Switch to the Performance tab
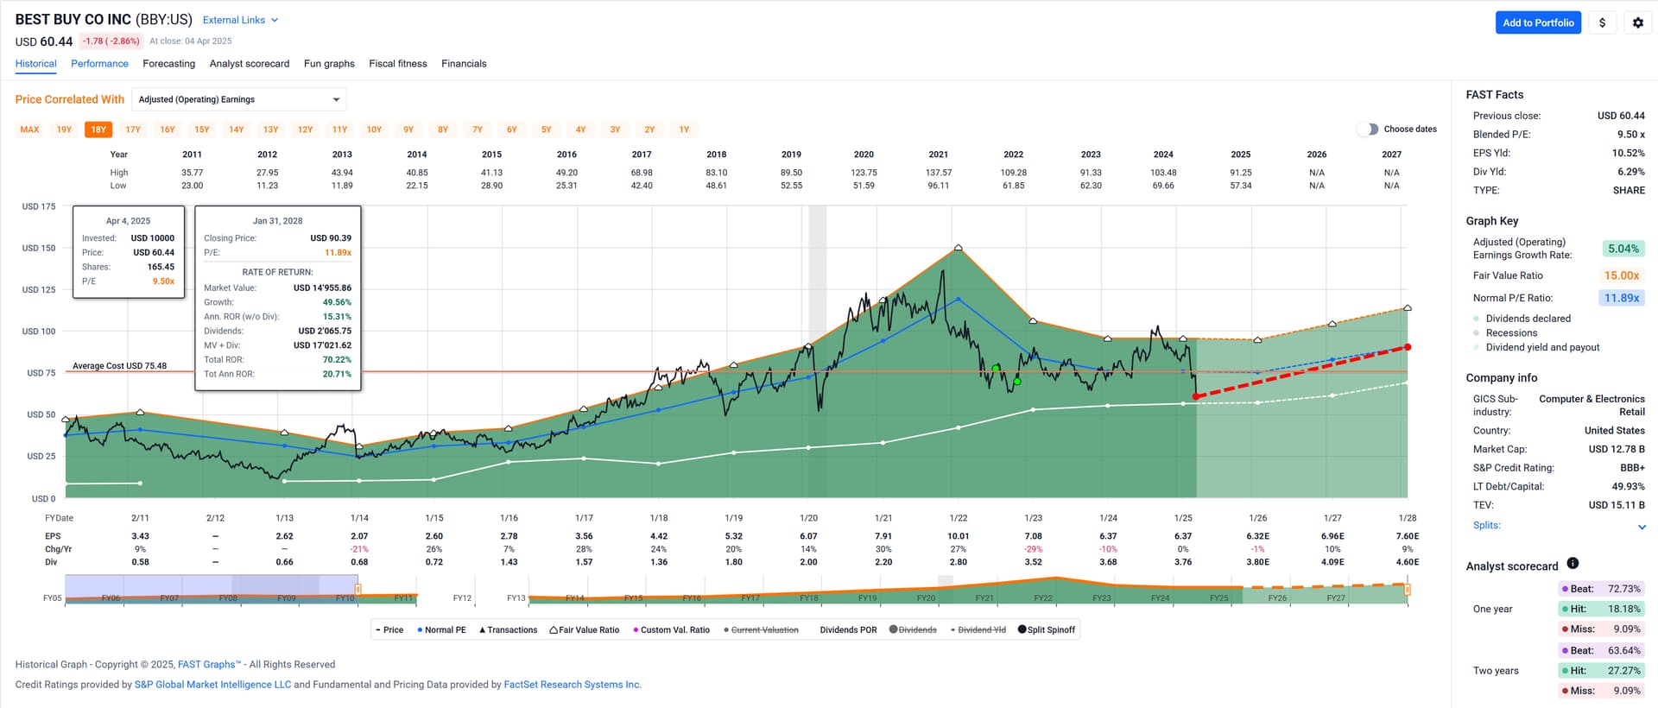1658x708 pixels. pos(99,64)
